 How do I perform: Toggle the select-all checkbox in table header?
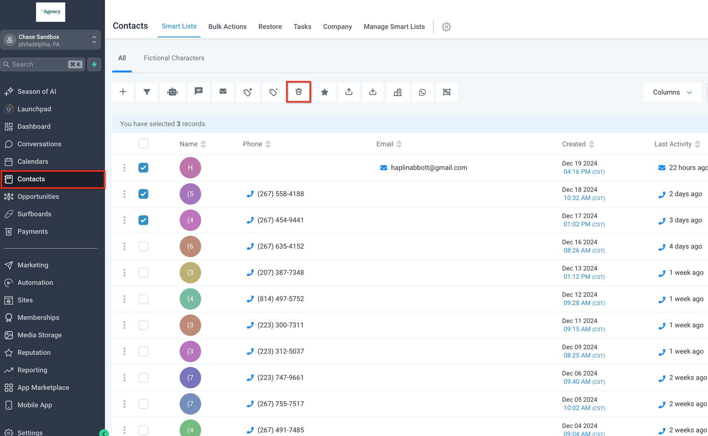click(x=144, y=143)
